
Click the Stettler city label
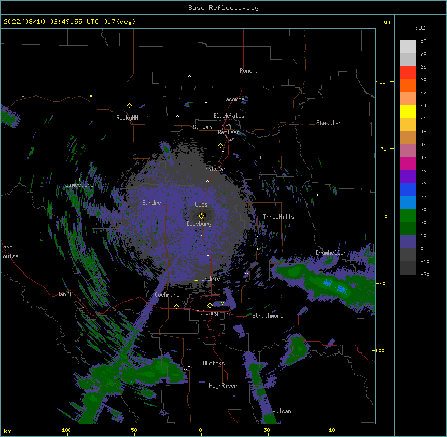[x=329, y=123]
